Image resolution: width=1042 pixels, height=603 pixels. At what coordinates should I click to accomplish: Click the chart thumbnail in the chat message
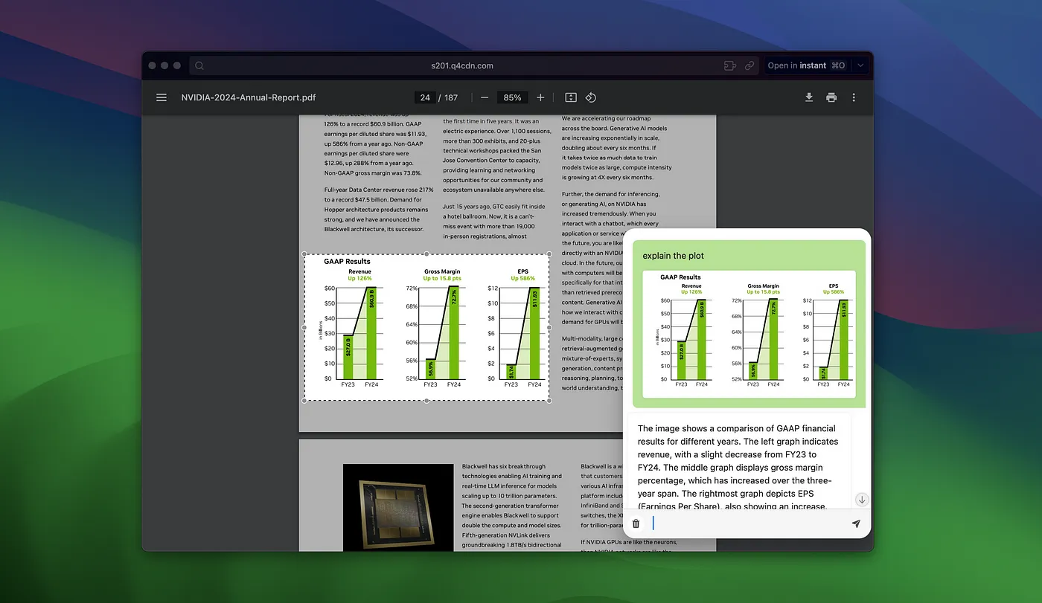click(x=749, y=334)
